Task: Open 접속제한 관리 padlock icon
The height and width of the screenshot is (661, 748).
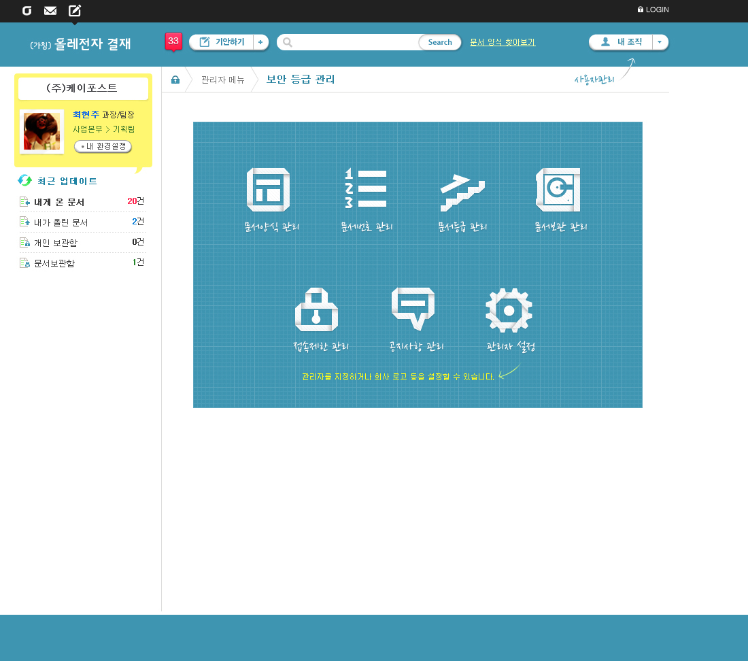Action: point(316,309)
